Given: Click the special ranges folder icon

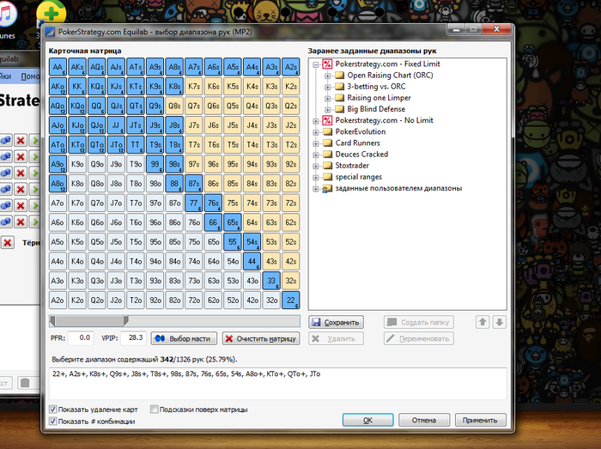Looking at the screenshot, I should (327, 177).
